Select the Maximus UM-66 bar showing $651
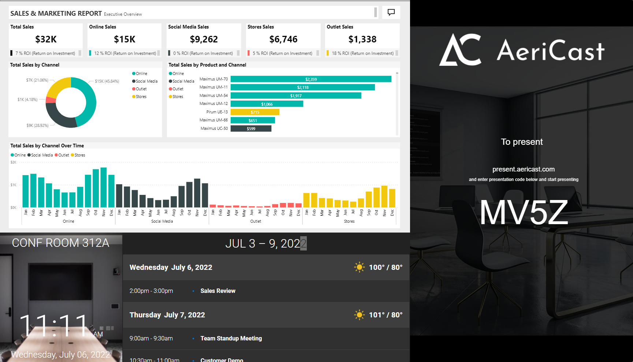Screen dimensions: 633x362 point(253,120)
